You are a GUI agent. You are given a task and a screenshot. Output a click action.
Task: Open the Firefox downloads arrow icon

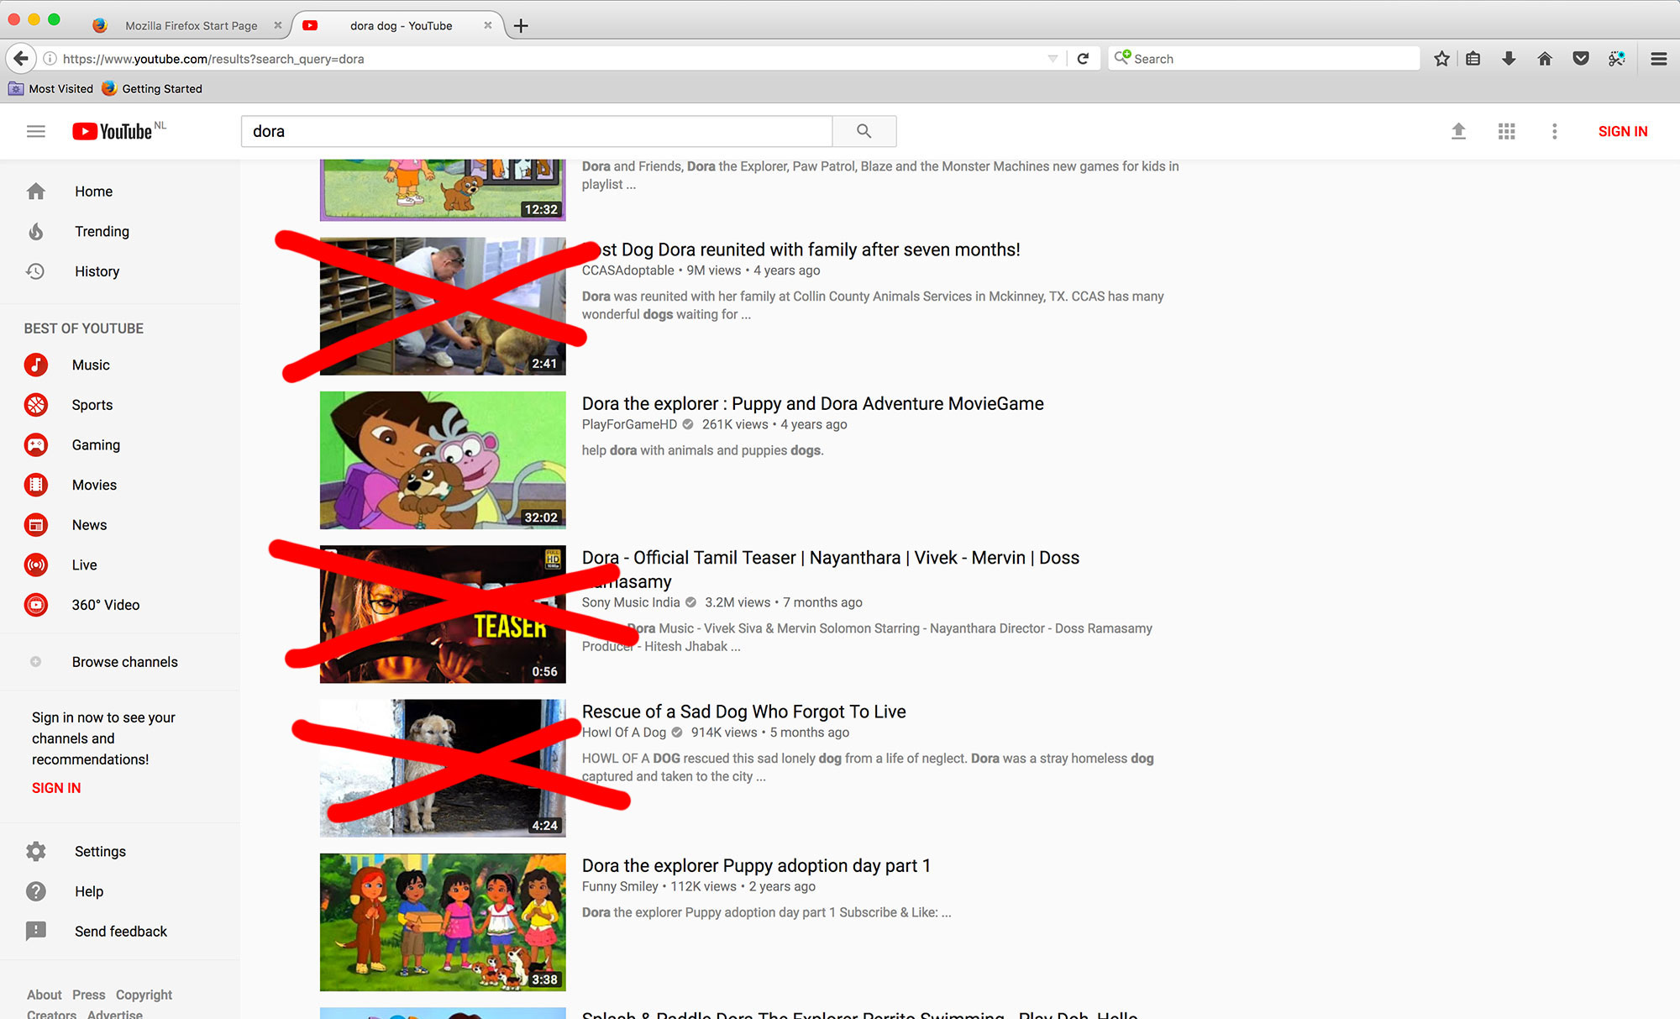point(1509,59)
